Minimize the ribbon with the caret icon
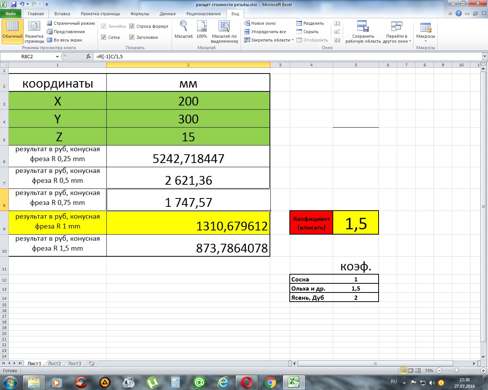 point(451,14)
